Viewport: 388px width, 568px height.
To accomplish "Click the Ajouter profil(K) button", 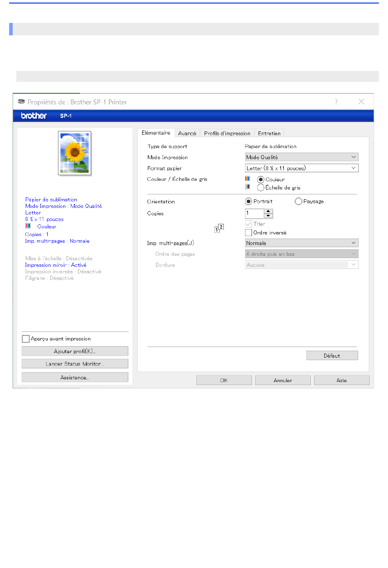I will pyautogui.click(x=75, y=351).
